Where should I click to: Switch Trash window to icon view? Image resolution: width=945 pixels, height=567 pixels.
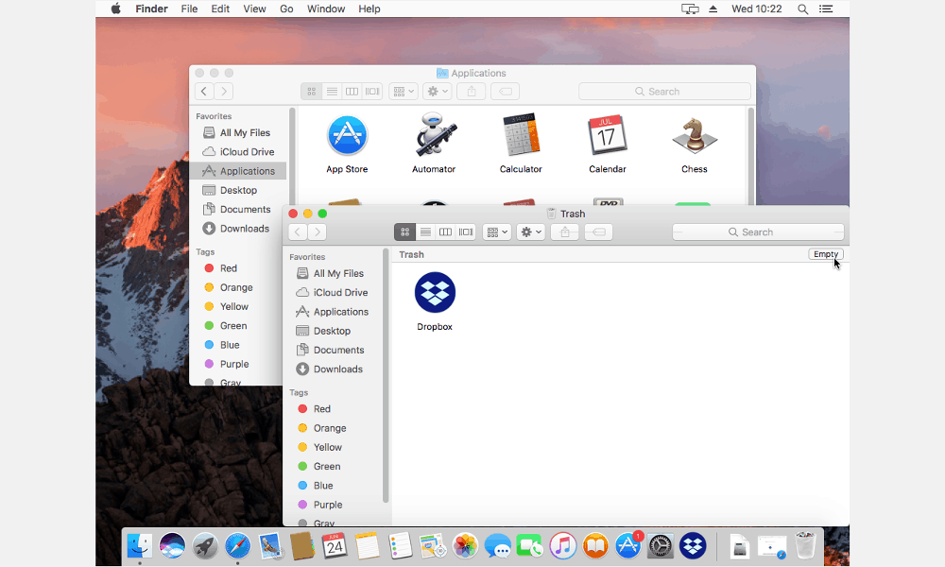tap(405, 232)
